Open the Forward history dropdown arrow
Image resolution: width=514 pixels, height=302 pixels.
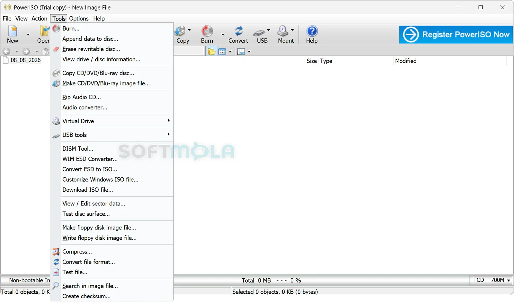tap(36, 51)
